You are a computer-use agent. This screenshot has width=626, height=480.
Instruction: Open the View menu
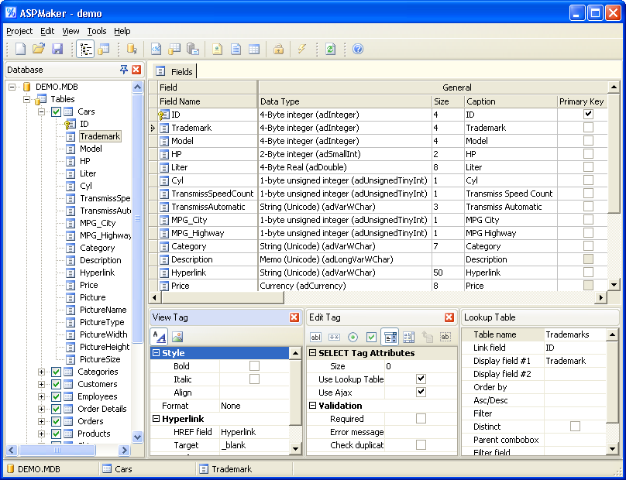(x=71, y=31)
